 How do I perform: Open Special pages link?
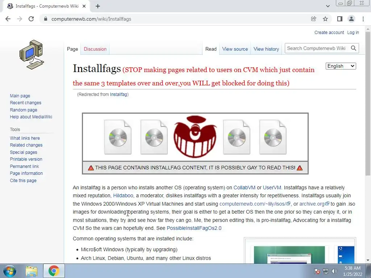click(x=24, y=152)
